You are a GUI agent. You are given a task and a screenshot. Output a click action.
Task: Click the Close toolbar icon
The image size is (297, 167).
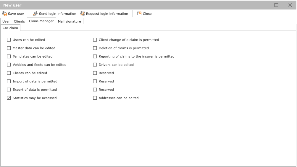pos(139,14)
